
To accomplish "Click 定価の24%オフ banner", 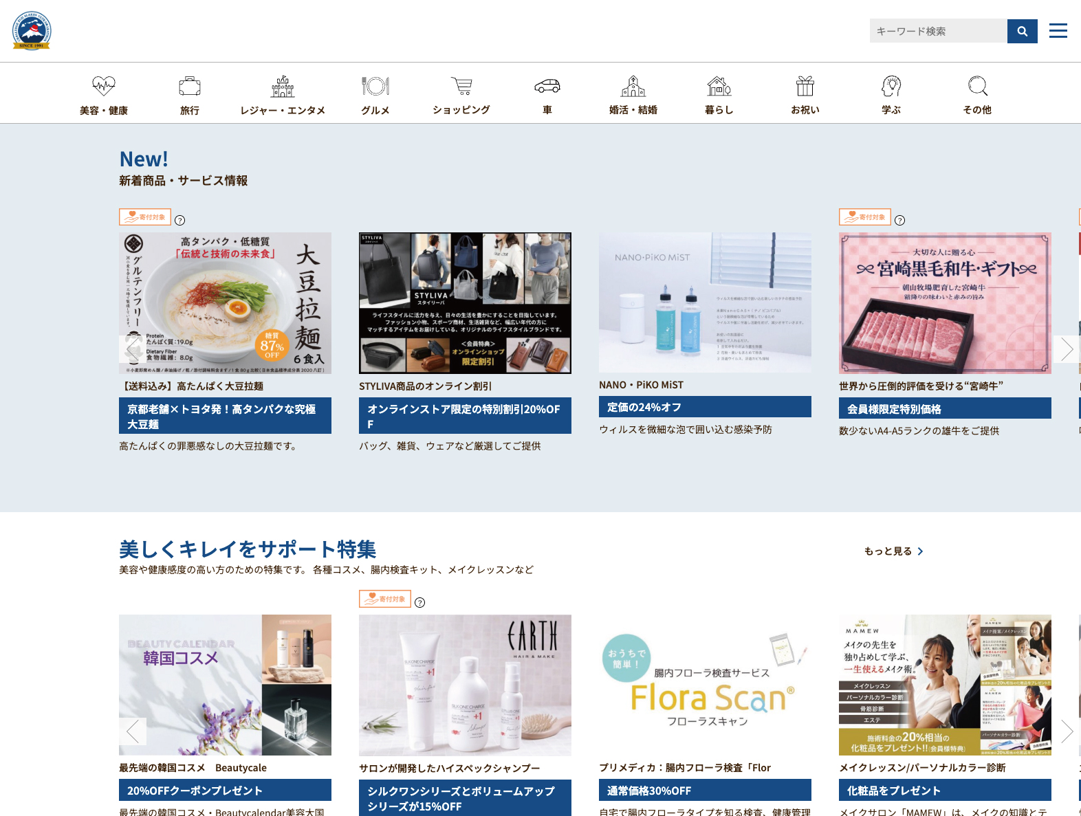I will 705,407.
